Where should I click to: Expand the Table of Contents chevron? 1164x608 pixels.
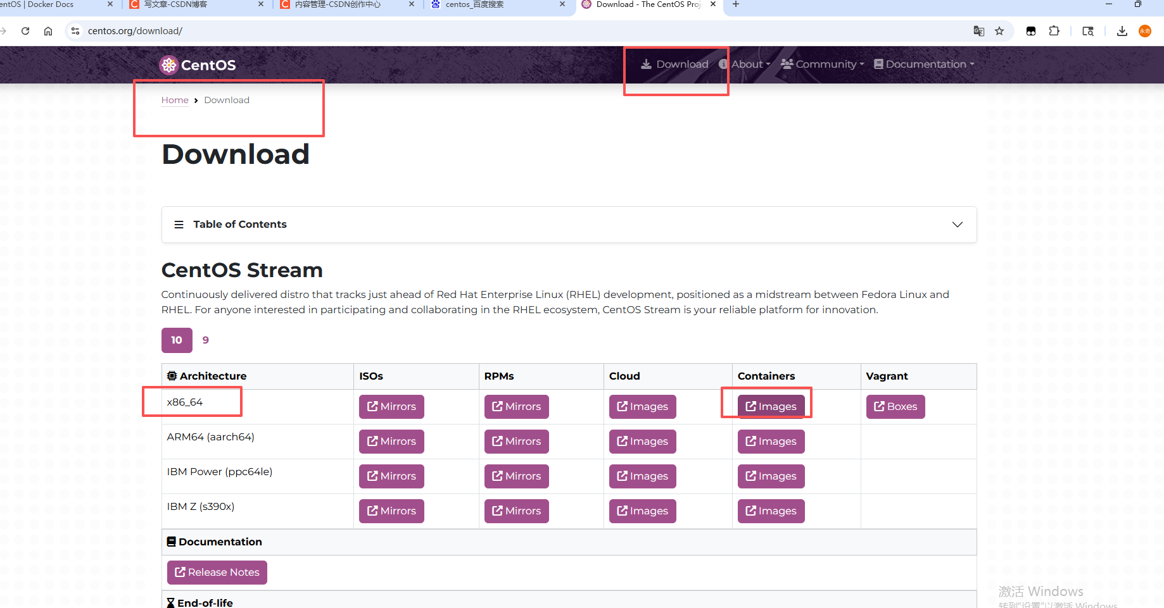958,225
